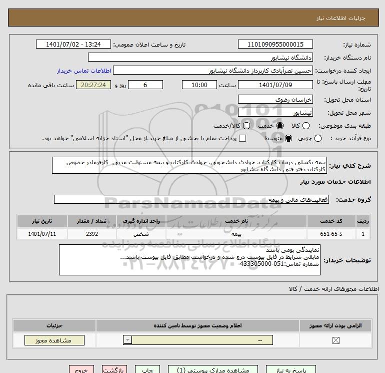Click تعداد / مقدار column header
The width and height of the screenshot is (385, 373).
[x=92, y=221]
